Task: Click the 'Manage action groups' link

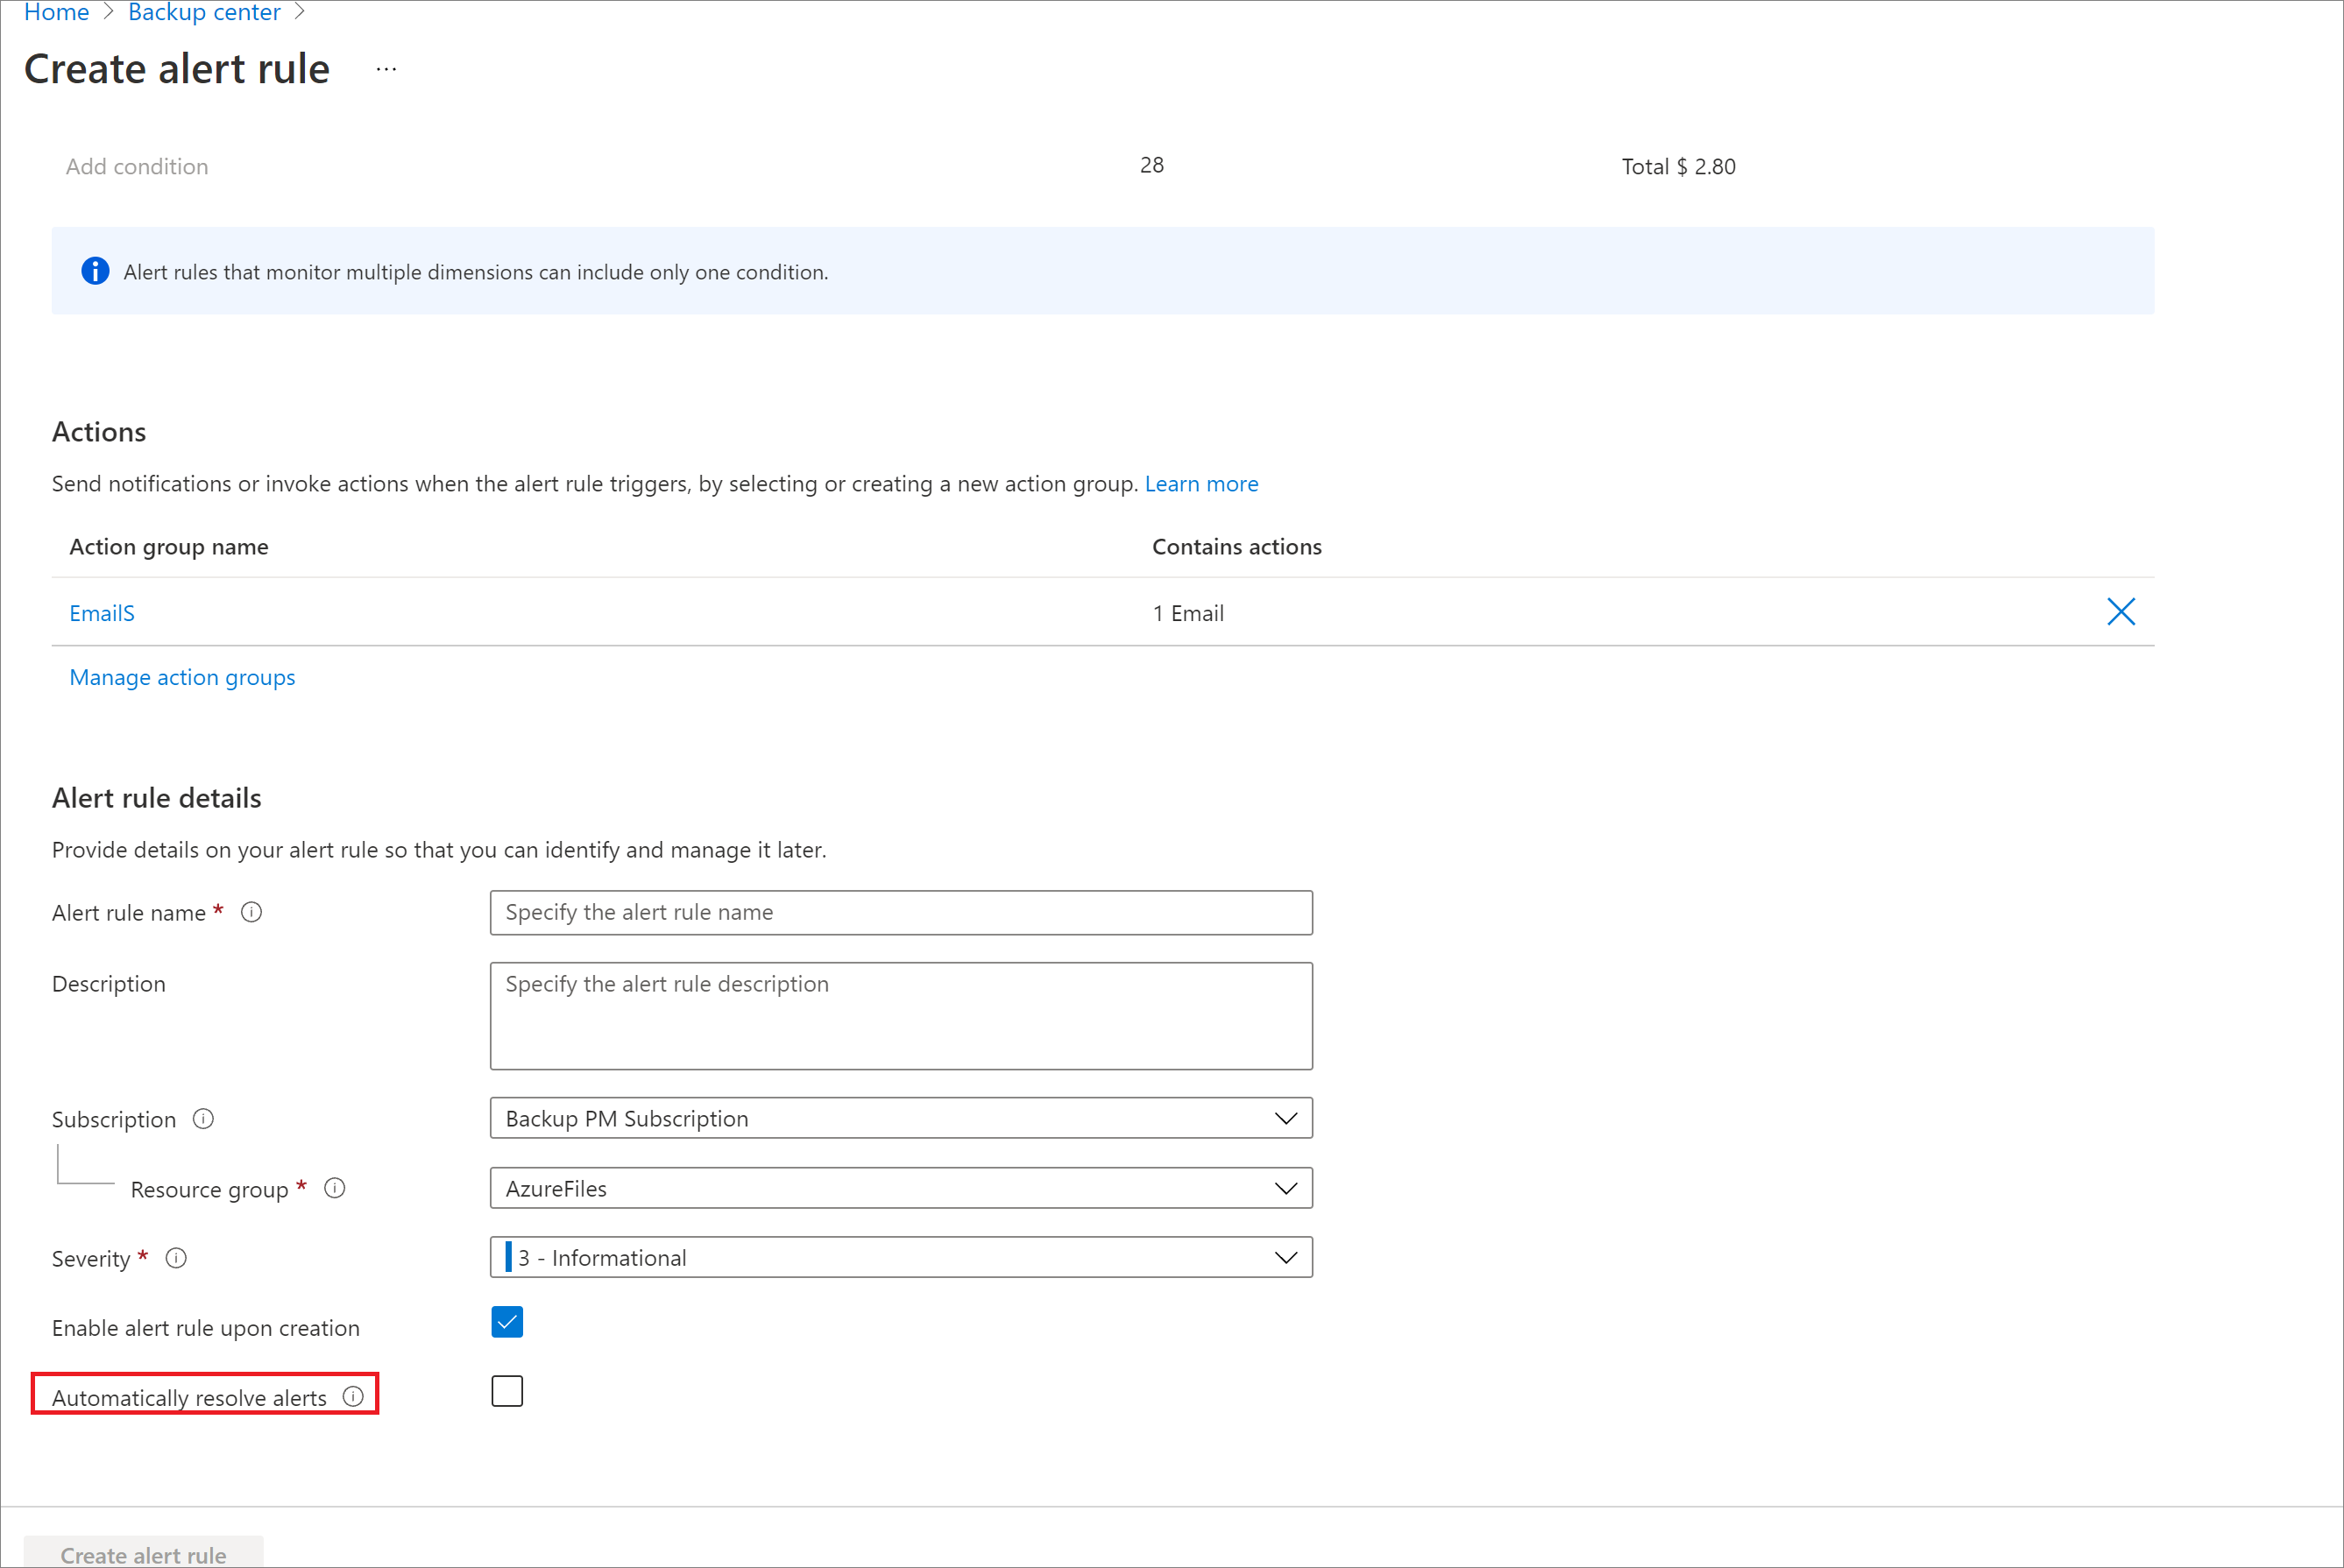Action: point(181,675)
